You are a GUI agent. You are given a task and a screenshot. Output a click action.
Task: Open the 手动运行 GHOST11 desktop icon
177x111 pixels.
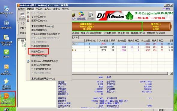coord(6,84)
